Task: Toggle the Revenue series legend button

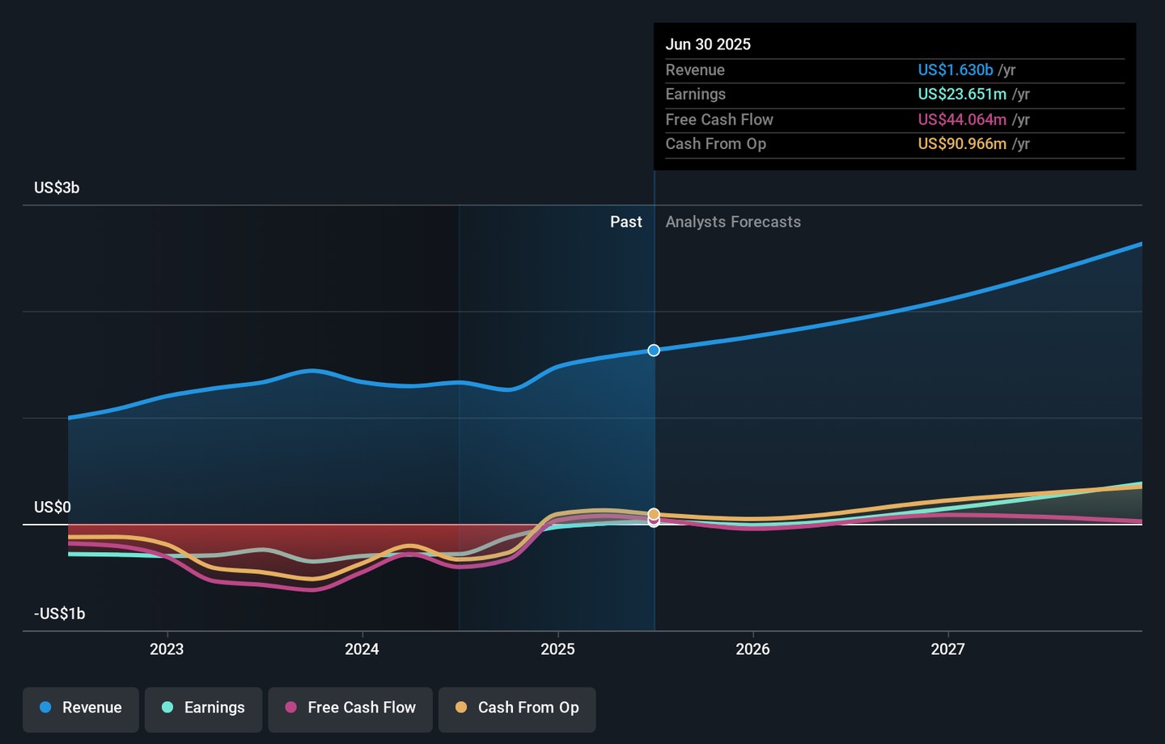Action: coord(81,708)
